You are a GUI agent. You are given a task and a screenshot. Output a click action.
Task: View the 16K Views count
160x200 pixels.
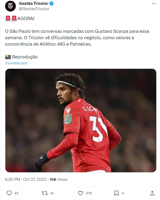click(59, 179)
